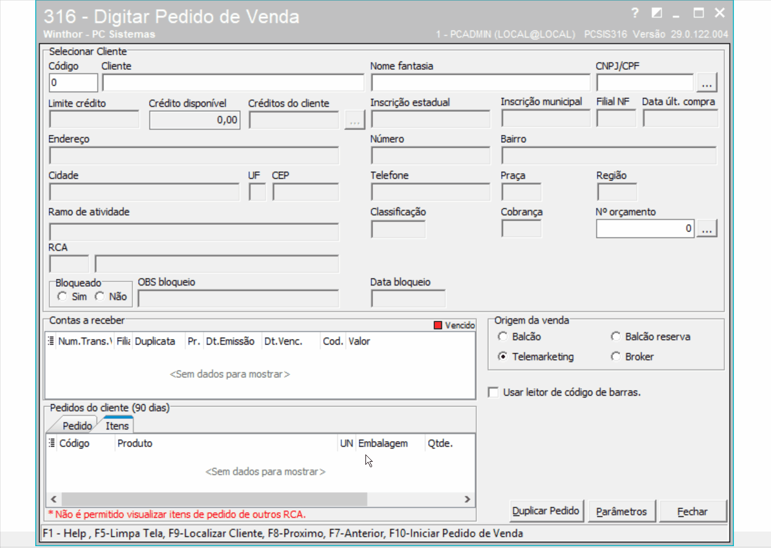Image resolution: width=771 pixels, height=548 pixels.
Task: Sort by Dt.Emissão column header
Action: [x=232, y=341]
